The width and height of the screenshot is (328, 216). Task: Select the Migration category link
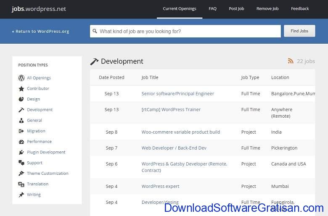pos(36,131)
